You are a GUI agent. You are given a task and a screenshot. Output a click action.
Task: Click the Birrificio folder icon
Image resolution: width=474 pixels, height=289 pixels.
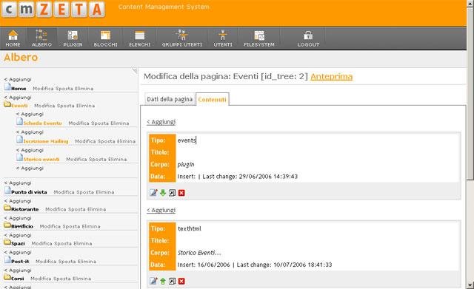7,225
